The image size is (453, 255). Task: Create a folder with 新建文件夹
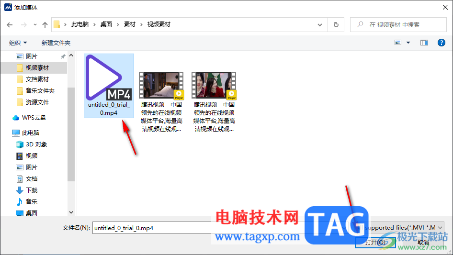pos(56,43)
